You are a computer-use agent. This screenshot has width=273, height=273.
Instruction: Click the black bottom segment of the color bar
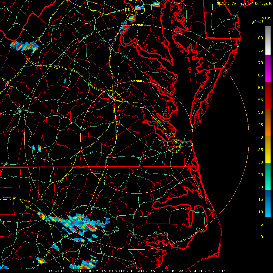[268, 230]
